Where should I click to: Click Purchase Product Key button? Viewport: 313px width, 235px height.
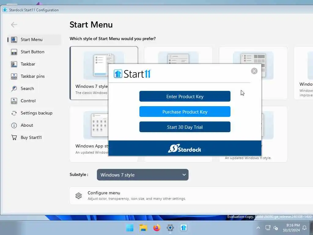pyautogui.click(x=185, y=112)
